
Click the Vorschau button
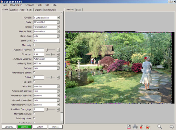(9, 127)
